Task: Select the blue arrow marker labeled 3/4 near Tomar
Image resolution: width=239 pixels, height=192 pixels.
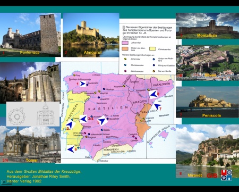Action: [83, 119]
